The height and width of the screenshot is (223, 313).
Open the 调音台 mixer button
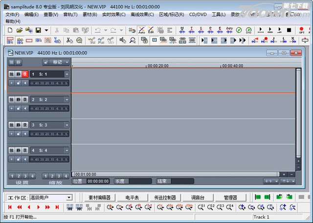pos(198,198)
